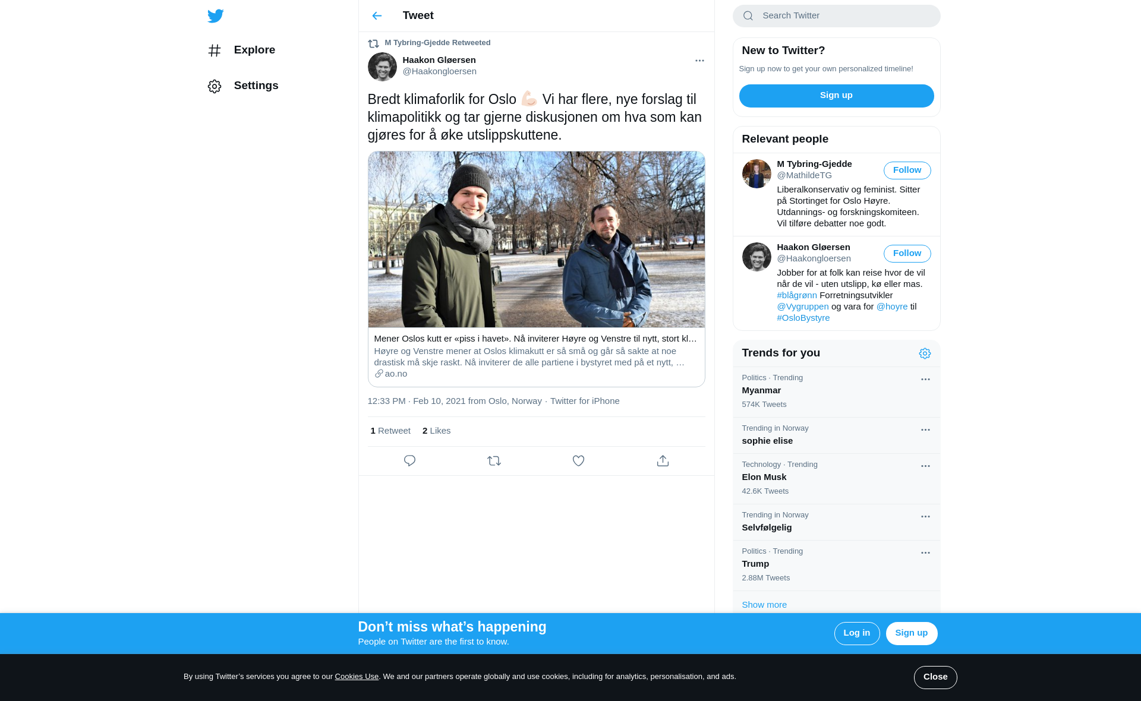Open the Myanmar trend
This screenshot has width=1141, height=701.
click(x=836, y=392)
